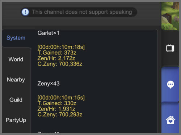This screenshot has height=135, width=181.
Task: Switch to the Guild channel tab
Action: click(16, 100)
